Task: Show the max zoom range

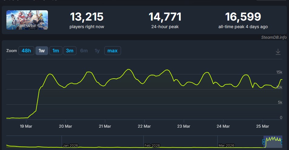Action: click(113, 51)
